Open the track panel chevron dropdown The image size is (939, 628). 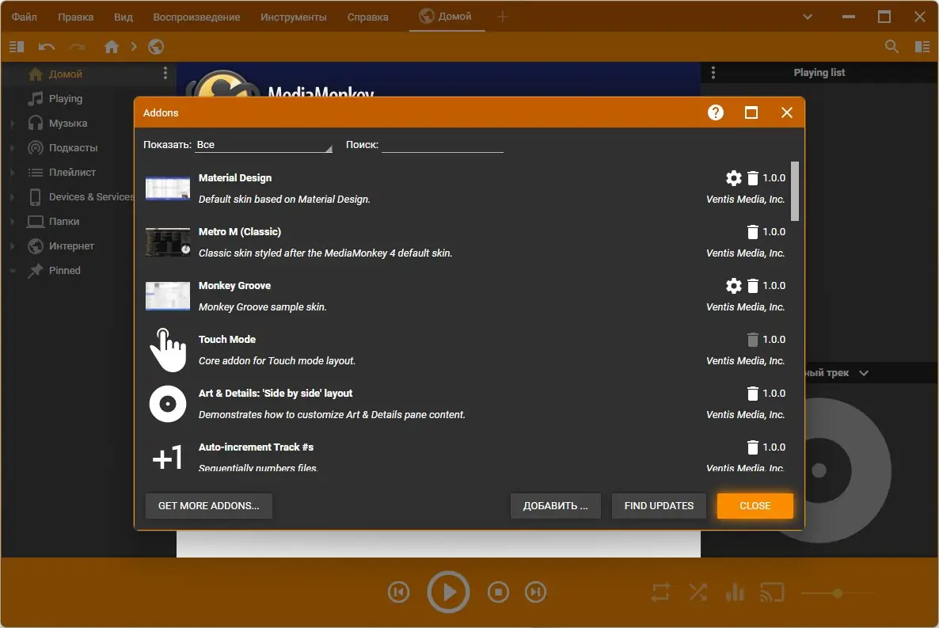point(864,373)
